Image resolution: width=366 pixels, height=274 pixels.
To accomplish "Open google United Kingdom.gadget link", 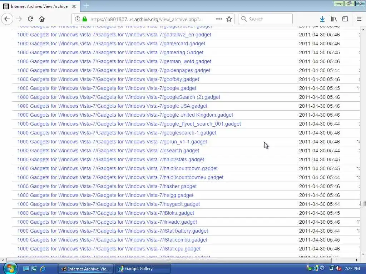I will [x=125, y=115].
